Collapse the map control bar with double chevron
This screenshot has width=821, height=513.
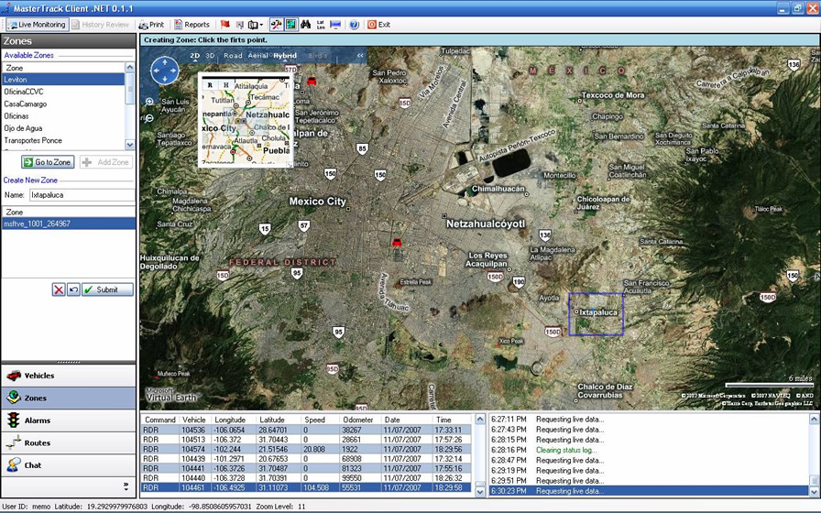(360, 56)
